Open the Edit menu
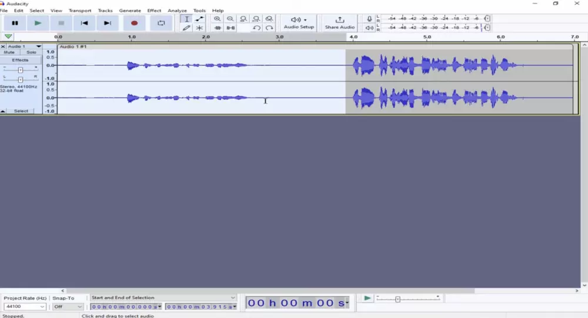This screenshot has height=318, width=588. pos(18,11)
